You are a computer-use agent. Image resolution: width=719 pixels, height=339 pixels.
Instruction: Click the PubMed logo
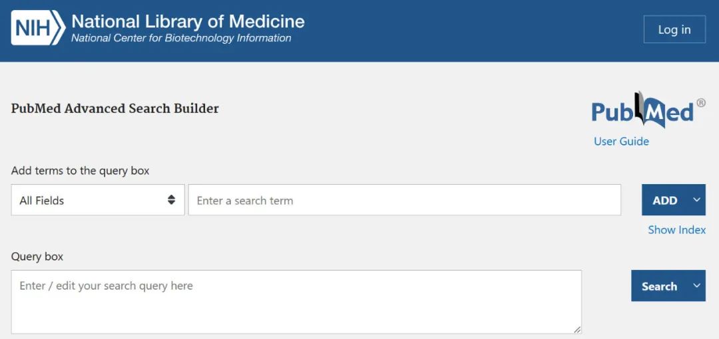642,112
